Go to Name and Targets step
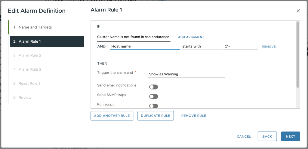Image resolution: width=308 pixels, height=149 pixels. coord(35,27)
